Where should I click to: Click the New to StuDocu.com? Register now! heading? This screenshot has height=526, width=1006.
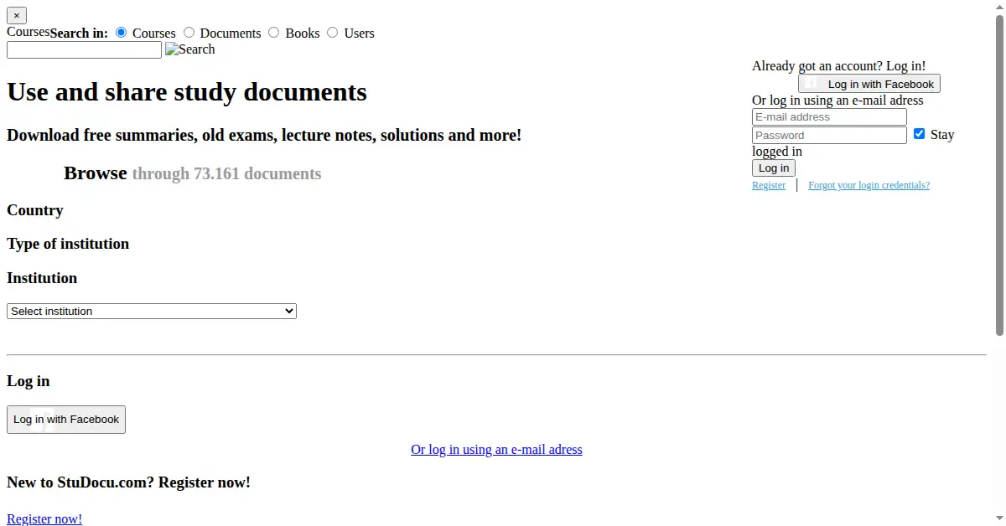point(128,482)
